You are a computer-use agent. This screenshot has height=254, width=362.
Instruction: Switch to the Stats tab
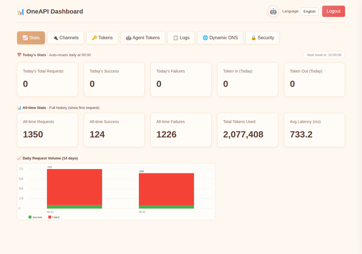[31, 38]
